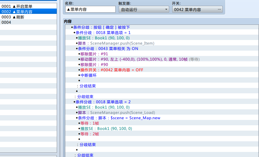
Task: Select line 条件分歧：0043 菜单相关 为 ON
Action: [162, 49]
